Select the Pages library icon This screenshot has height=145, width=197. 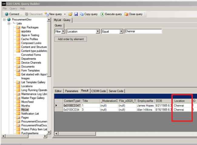18,117
